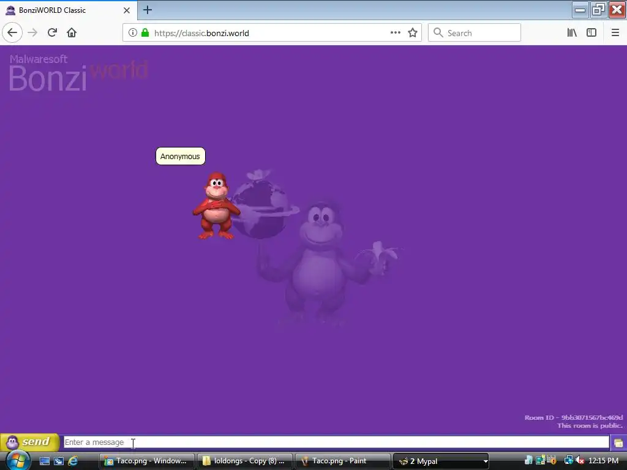Click Show Desktop quick launch icon

coord(45,461)
